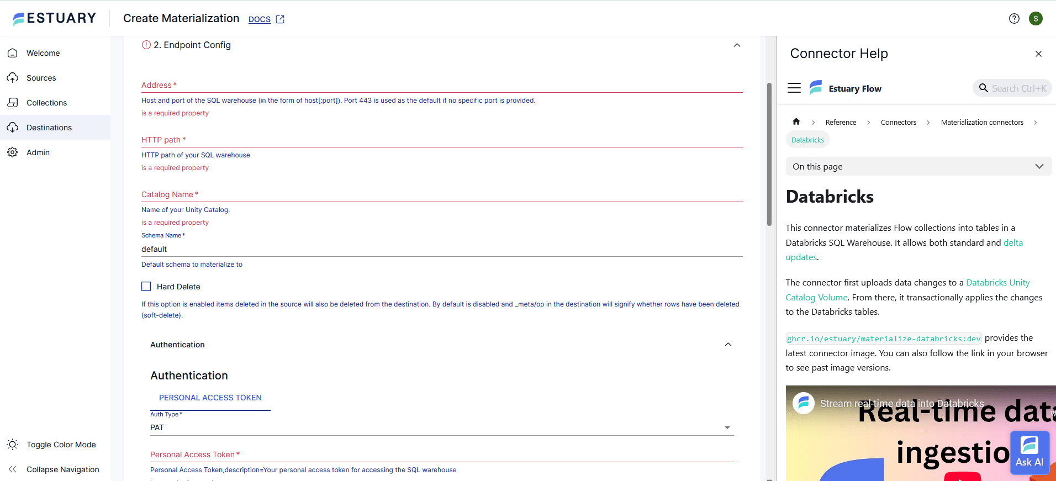Viewport: 1056px width, 481px height.
Task: Click the docs home breadcrumb icon
Action: (796, 121)
